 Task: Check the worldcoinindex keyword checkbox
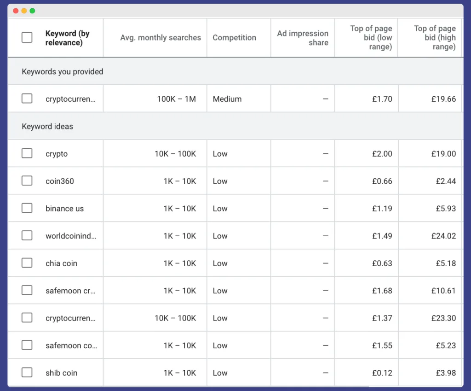coord(27,236)
